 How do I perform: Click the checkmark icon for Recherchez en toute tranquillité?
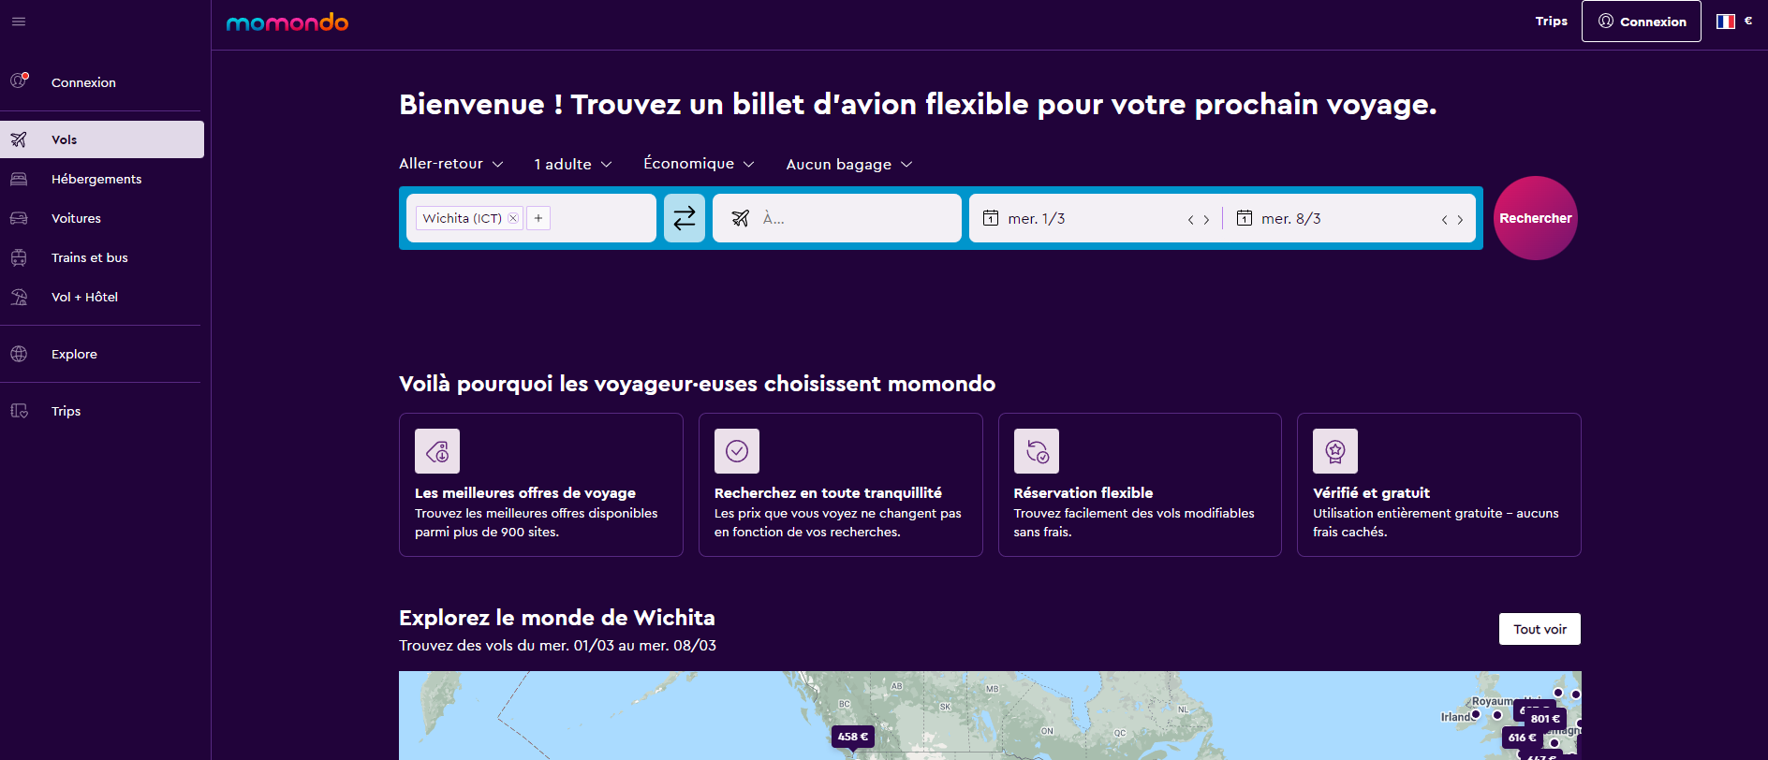[737, 451]
